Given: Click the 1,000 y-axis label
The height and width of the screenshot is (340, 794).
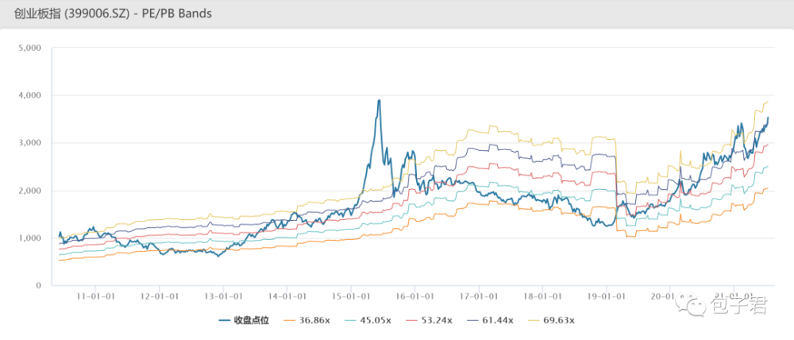Looking at the screenshot, I should coord(29,238).
